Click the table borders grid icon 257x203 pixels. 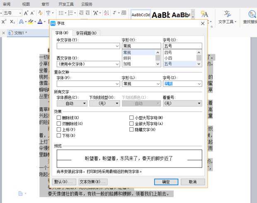124,13
